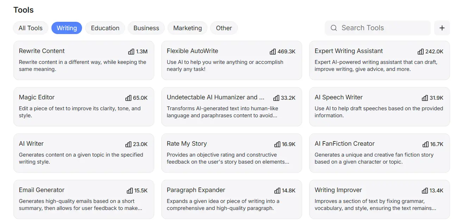This screenshot has width=462, height=224.
Task: Select the Education category tab
Action: (x=105, y=28)
